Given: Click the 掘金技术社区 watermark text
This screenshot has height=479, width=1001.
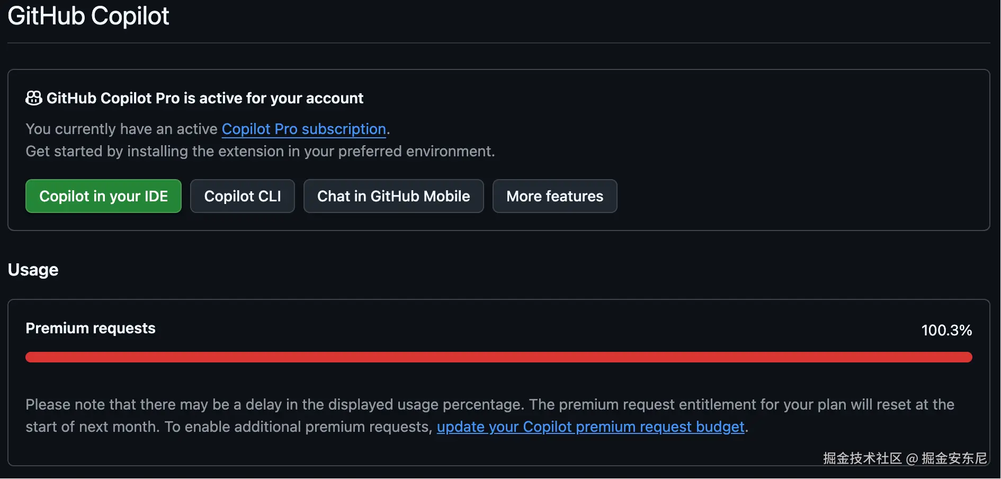Looking at the screenshot, I should [x=862, y=458].
